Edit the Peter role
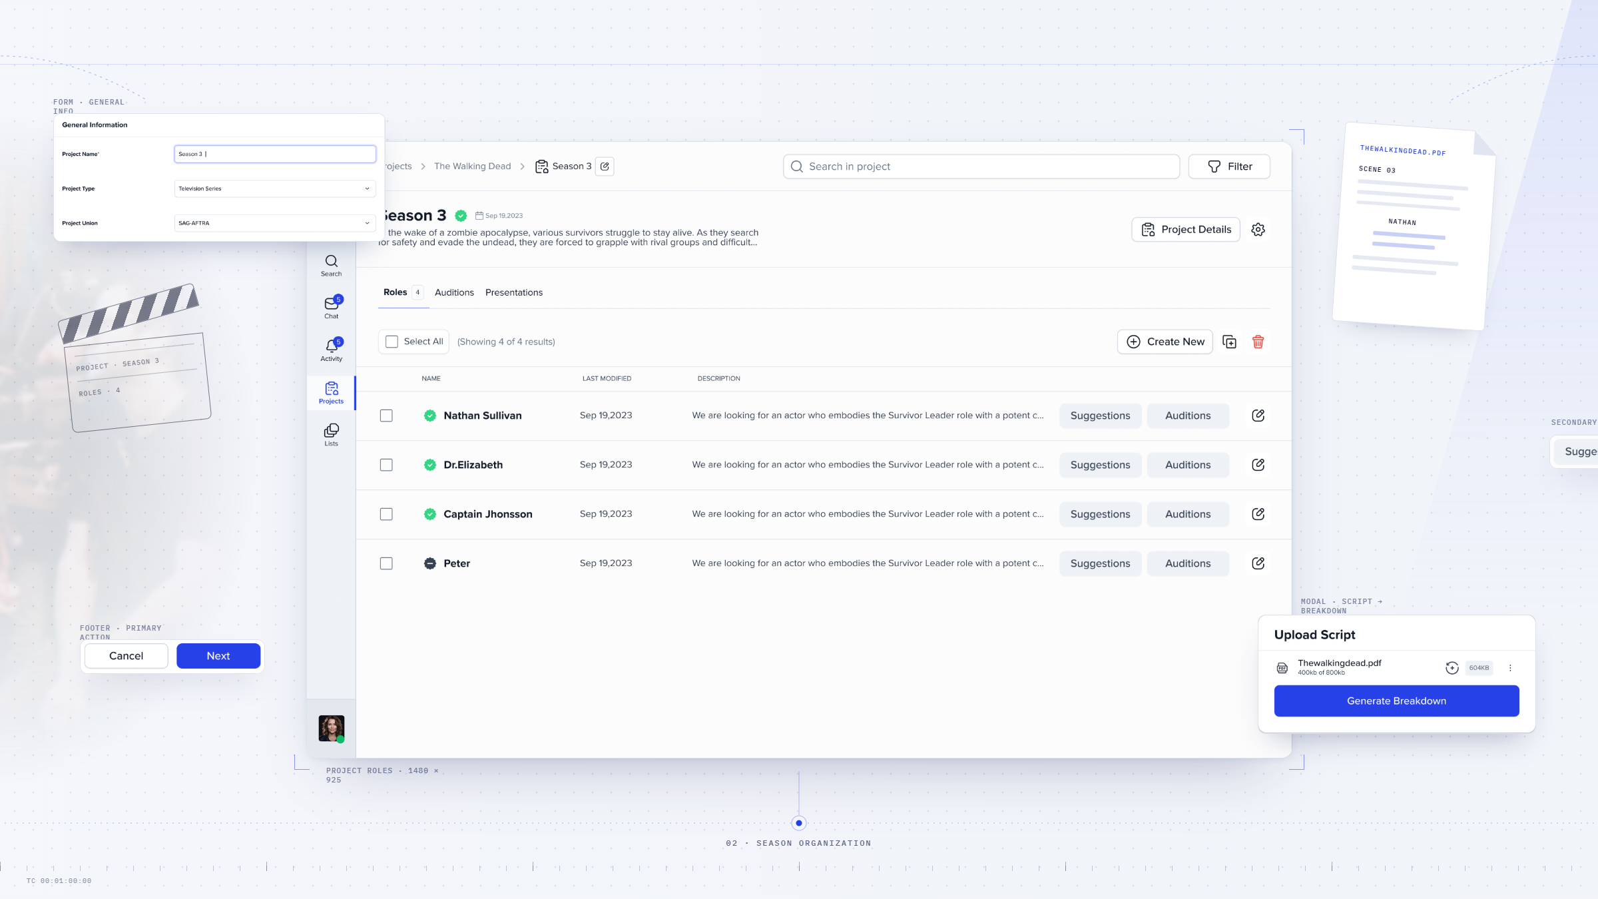Image resolution: width=1598 pixels, height=899 pixels. 1258,563
